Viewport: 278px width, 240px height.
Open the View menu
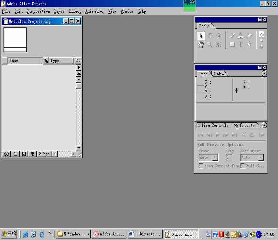pos(113,11)
